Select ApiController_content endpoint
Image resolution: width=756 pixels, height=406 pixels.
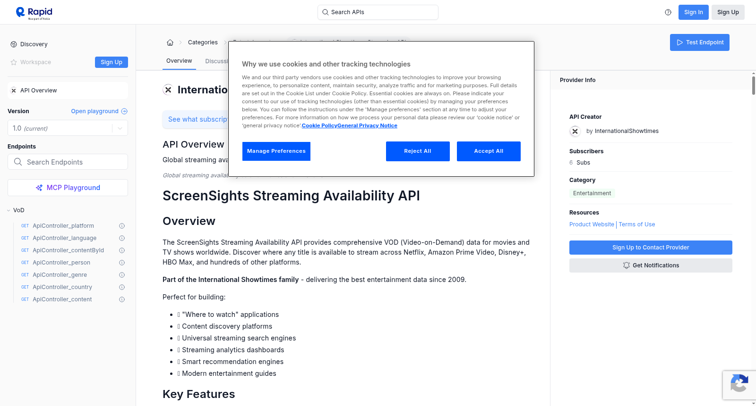[x=62, y=299]
